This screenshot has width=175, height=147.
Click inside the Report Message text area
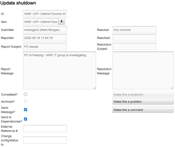[60, 71]
